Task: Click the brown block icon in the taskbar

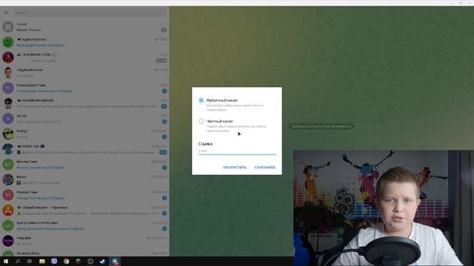Action: (79, 261)
